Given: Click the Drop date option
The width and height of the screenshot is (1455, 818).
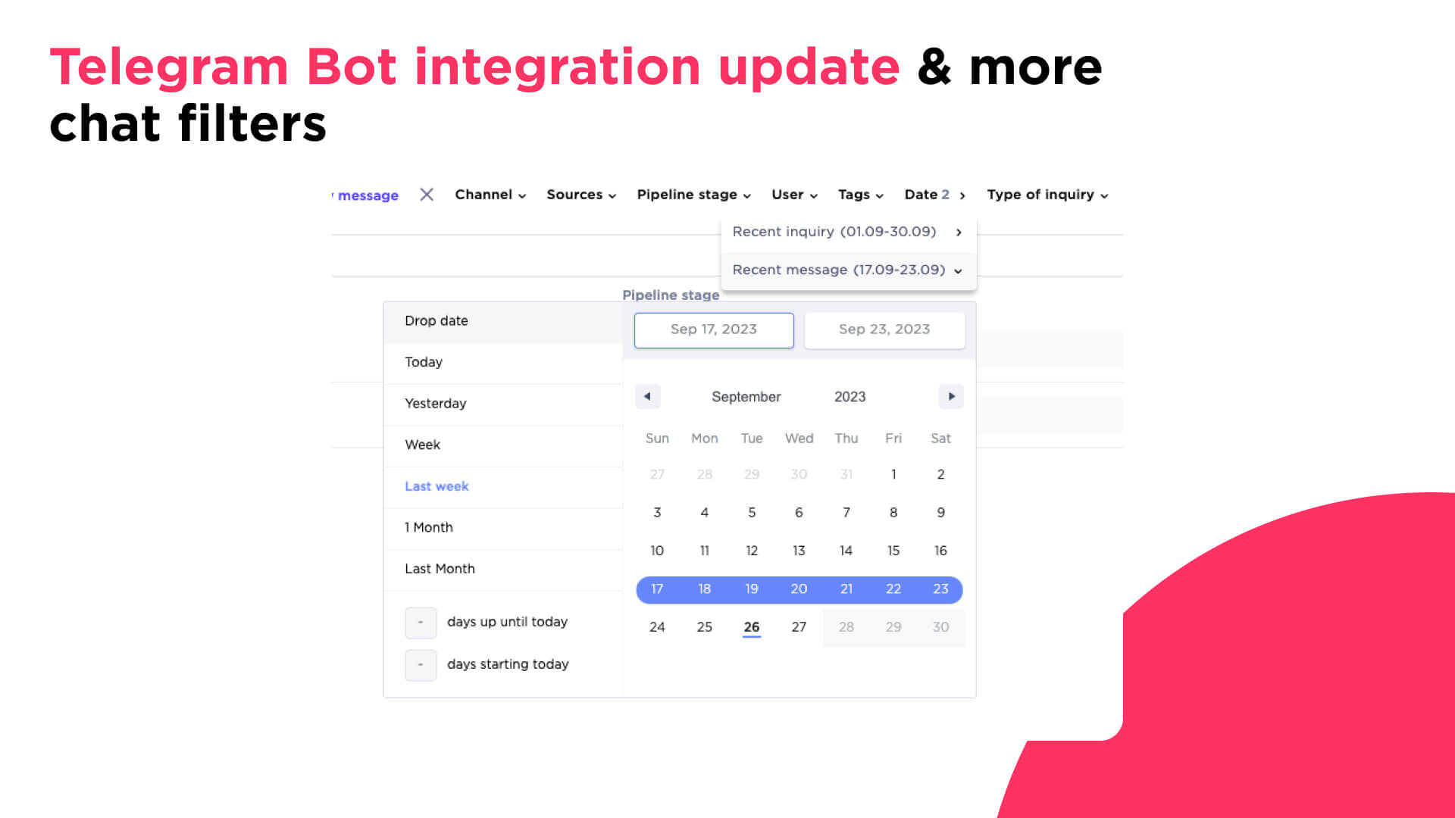Looking at the screenshot, I should click(436, 320).
